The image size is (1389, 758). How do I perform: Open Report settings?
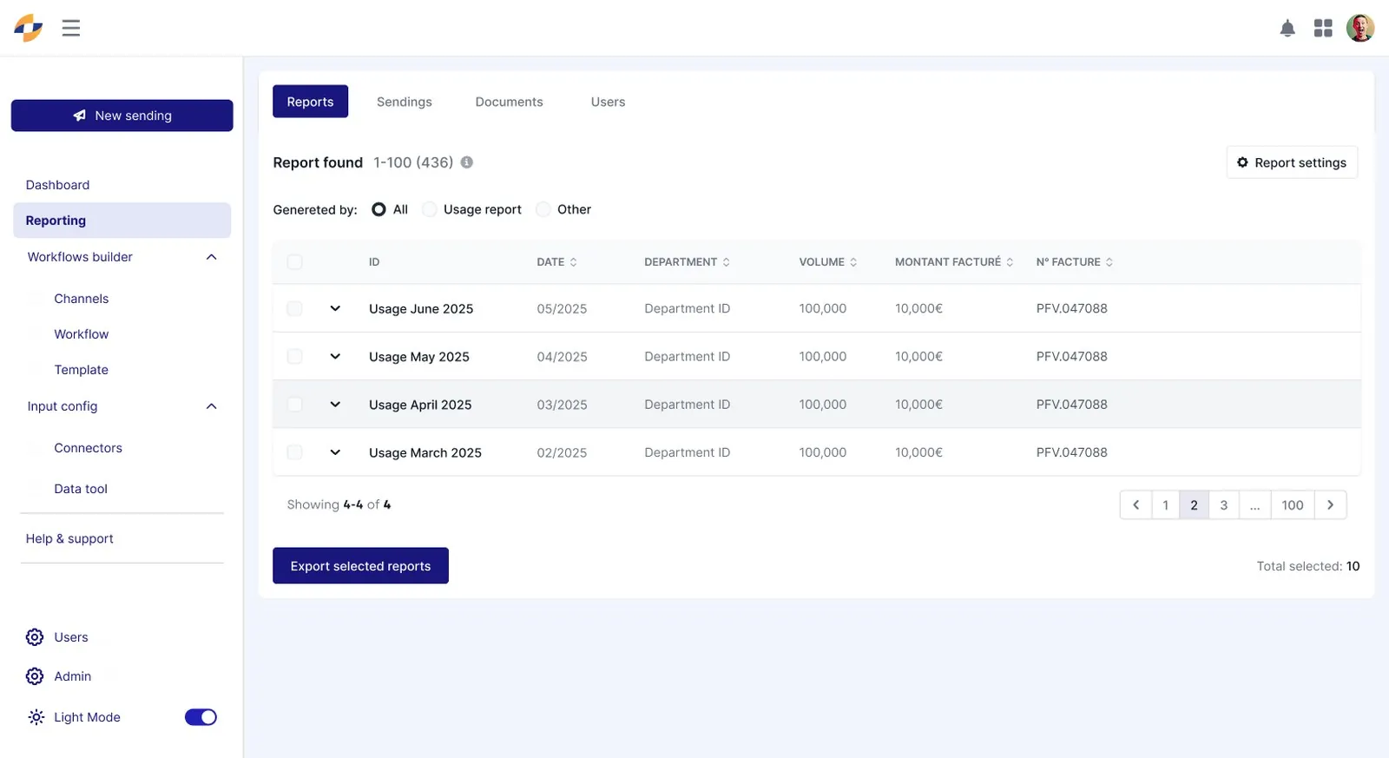[x=1292, y=162]
